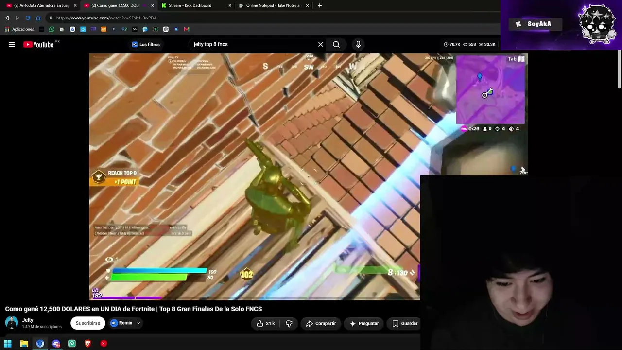The image size is (622, 350).
Task: Dislike the video with thumbs-down
Action: (289, 323)
